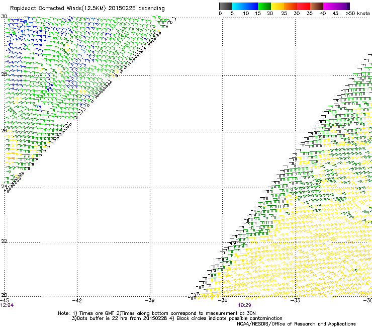
Task: Click the purple time stamp '10:29'
Action: (245, 305)
